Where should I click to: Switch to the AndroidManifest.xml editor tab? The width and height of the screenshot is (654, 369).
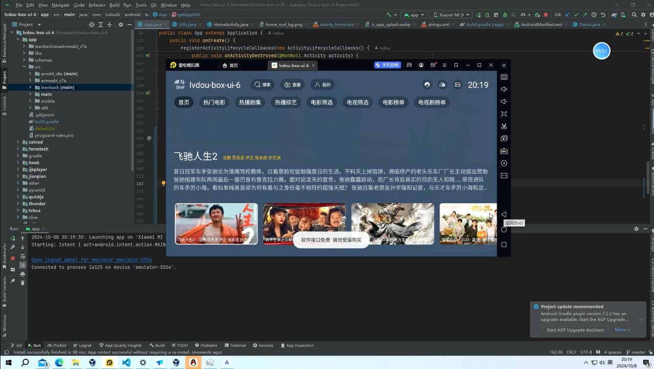[541, 25]
